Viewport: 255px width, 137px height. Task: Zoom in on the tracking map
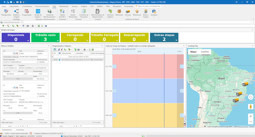(250, 116)
